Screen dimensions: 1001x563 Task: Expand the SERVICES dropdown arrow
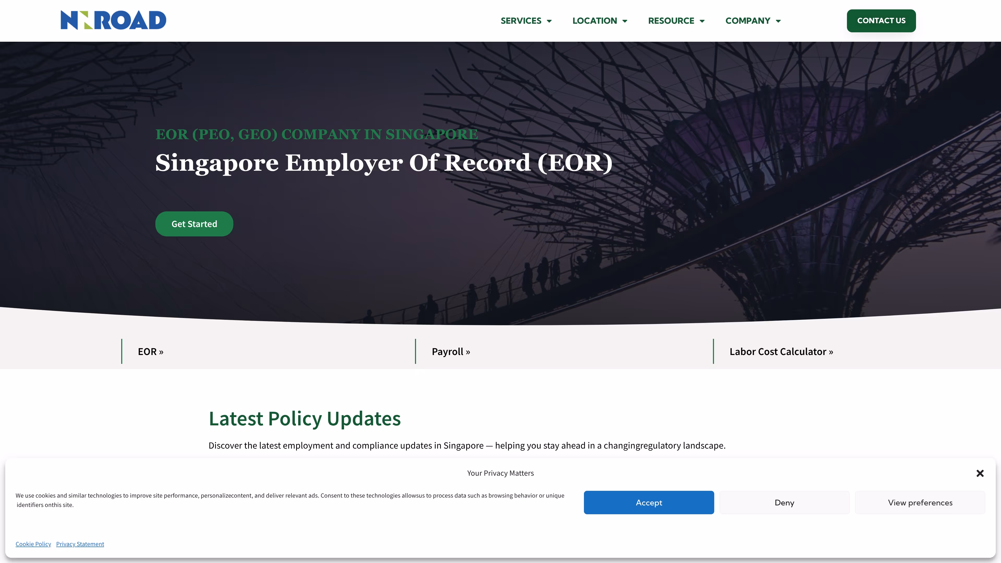click(549, 21)
